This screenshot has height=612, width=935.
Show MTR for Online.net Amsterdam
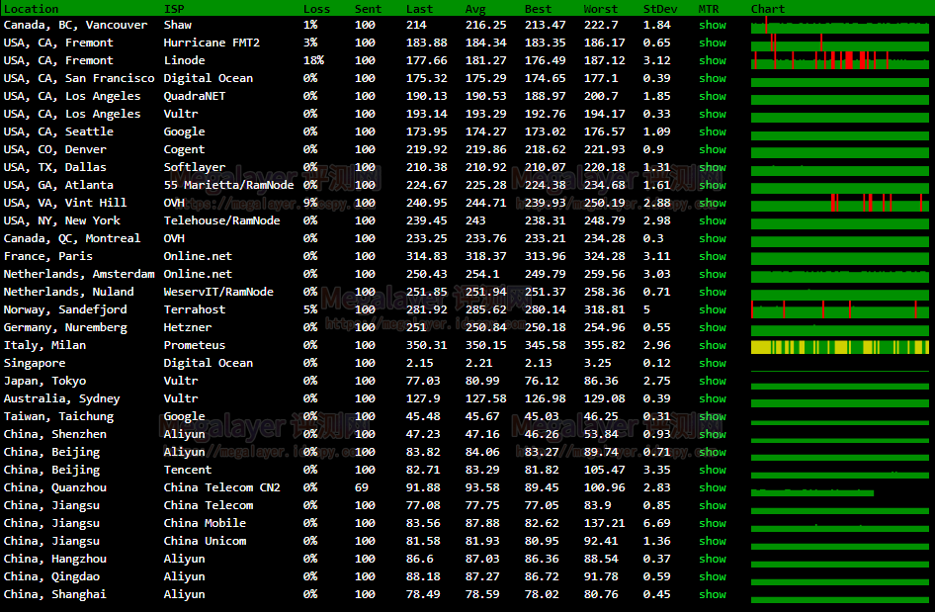coord(713,275)
